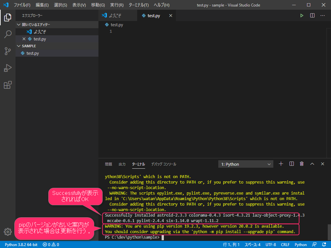Switch to the 出力 panel tab
Image resolution: width=331 pixels, height=248 pixels.
coord(122,164)
